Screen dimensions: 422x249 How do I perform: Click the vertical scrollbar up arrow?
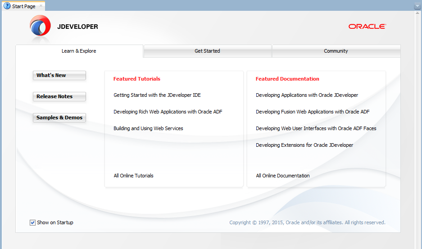pos(417,13)
